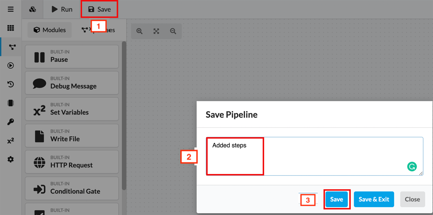The width and height of the screenshot is (433, 215).
Task: Click Save in the top toolbar
Action: tap(99, 9)
